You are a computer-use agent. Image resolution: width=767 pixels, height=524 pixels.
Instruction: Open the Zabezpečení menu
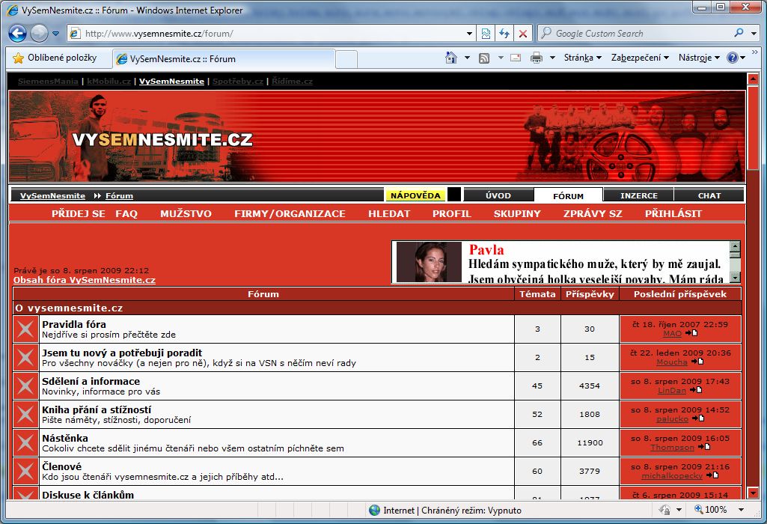click(x=640, y=58)
